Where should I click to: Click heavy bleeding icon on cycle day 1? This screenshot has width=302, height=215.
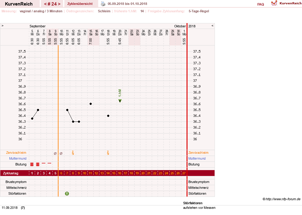[x=32, y=164]
